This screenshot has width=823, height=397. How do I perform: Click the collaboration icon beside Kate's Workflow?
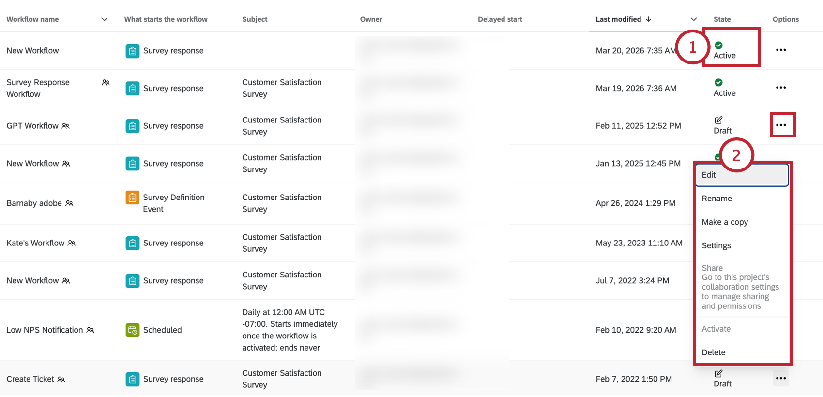click(72, 243)
